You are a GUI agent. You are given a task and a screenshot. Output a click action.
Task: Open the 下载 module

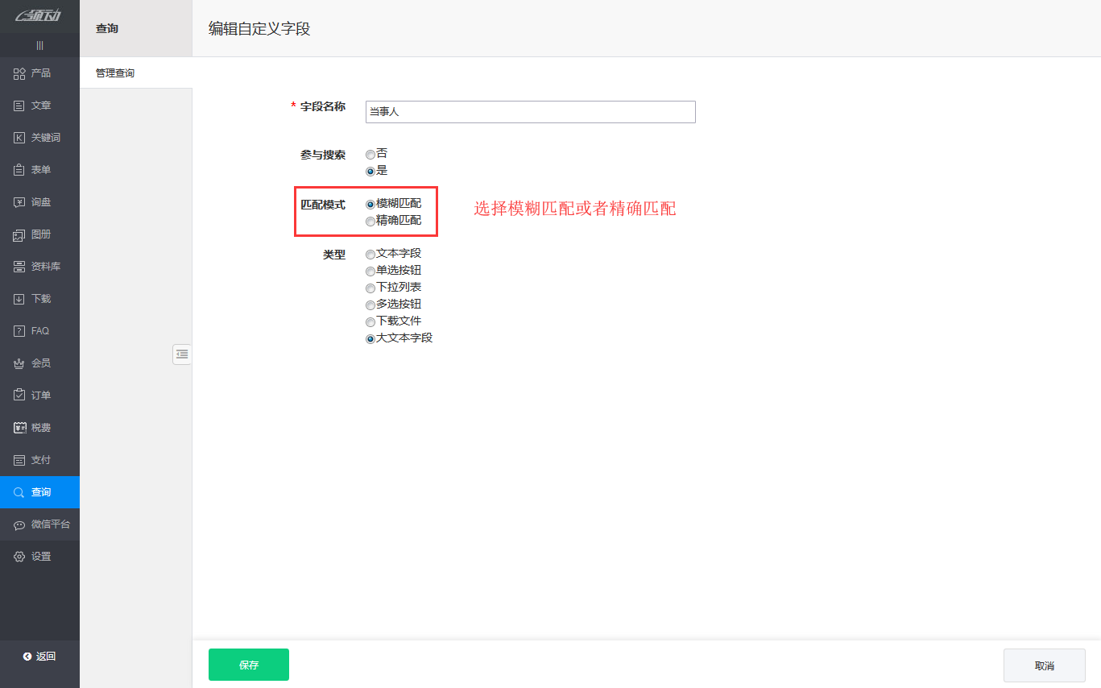[x=39, y=298]
